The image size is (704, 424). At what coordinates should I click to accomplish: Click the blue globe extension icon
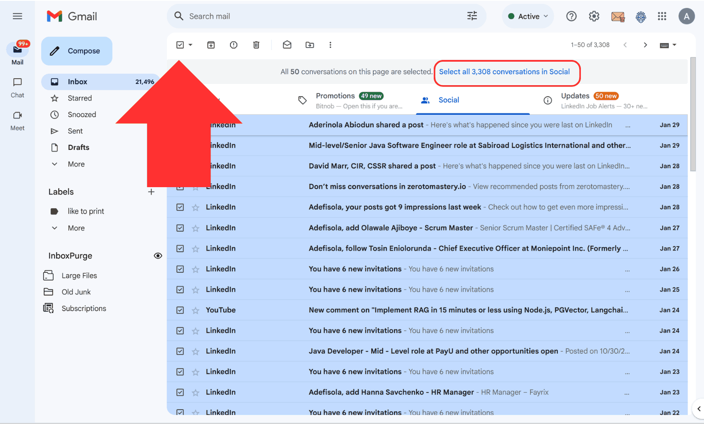tap(641, 17)
